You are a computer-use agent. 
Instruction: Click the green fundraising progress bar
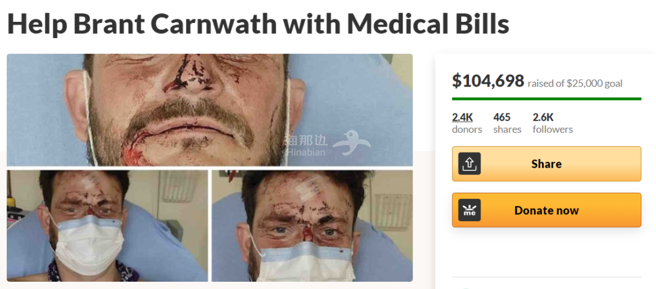[547, 99]
